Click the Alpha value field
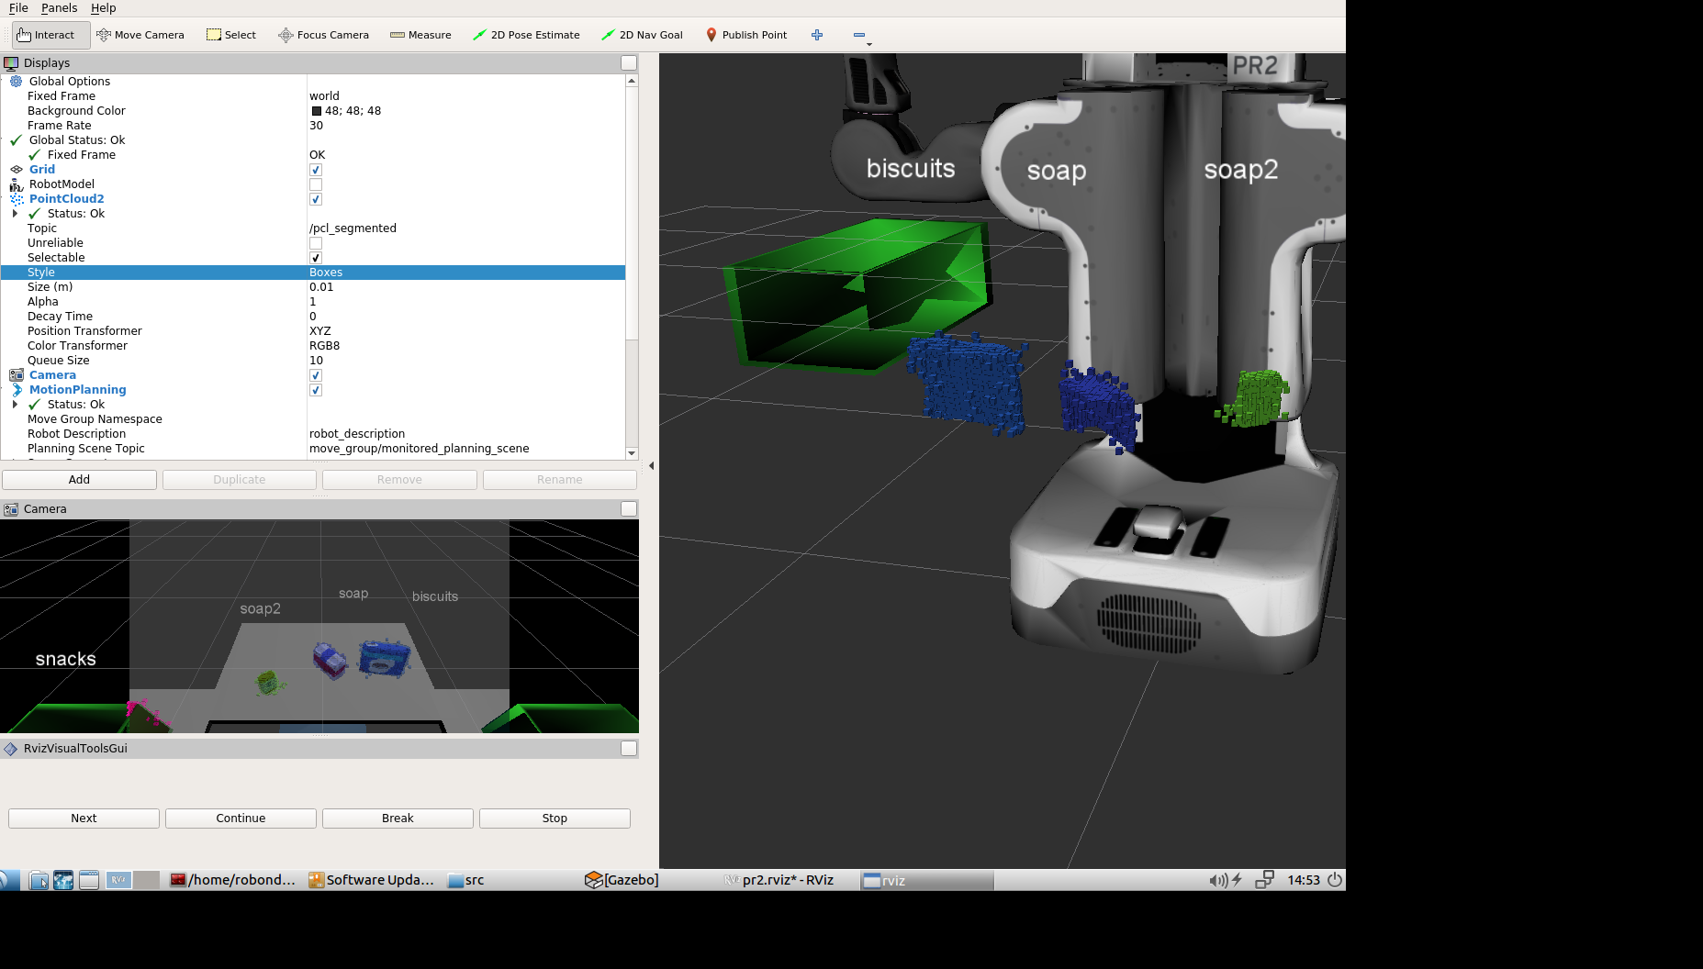1703x969 pixels. (466, 302)
